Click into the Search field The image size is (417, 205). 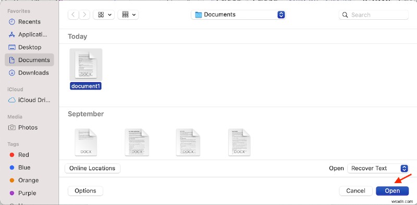point(373,15)
